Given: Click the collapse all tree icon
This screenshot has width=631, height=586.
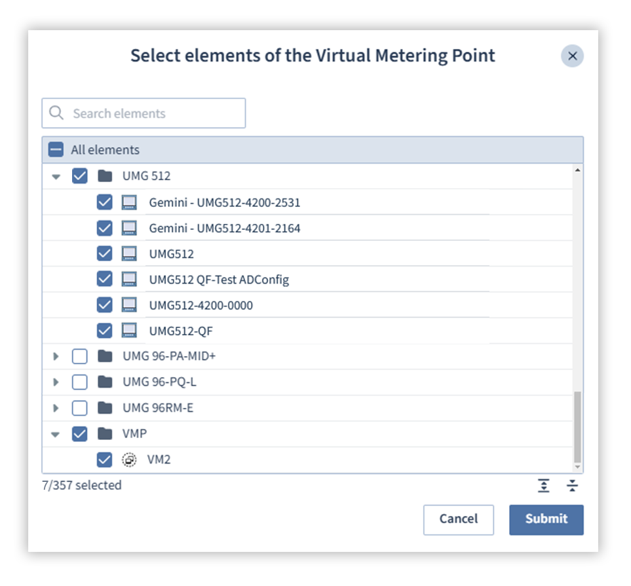Looking at the screenshot, I should pos(573,486).
